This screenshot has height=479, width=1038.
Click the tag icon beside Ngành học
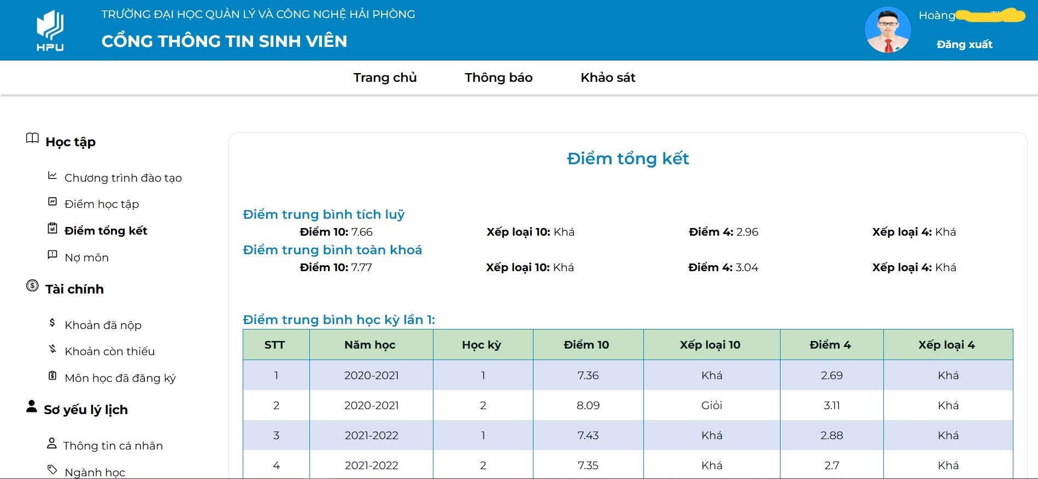pos(52,469)
